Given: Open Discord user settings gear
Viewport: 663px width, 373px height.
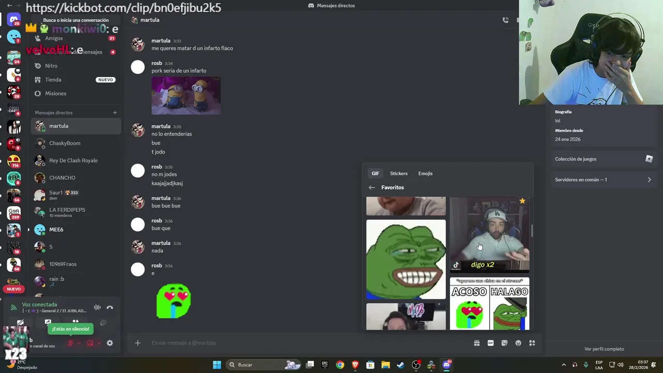Looking at the screenshot, I should pyautogui.click(x=110, y=343).
